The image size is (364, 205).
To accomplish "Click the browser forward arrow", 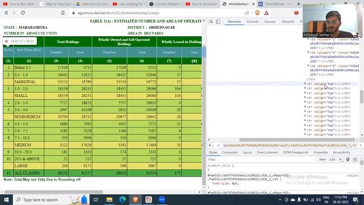I will tap(14, 13).
